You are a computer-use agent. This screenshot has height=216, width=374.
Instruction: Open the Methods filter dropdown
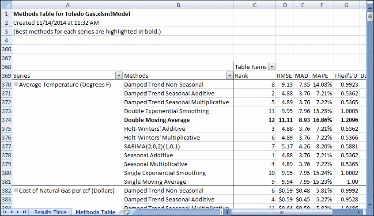(x=230, y=76)
